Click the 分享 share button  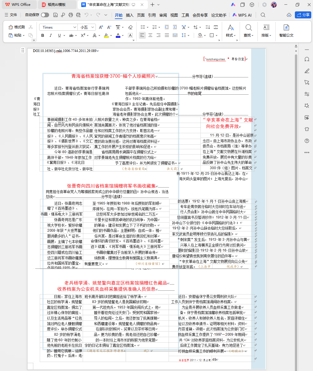(303, 15)
